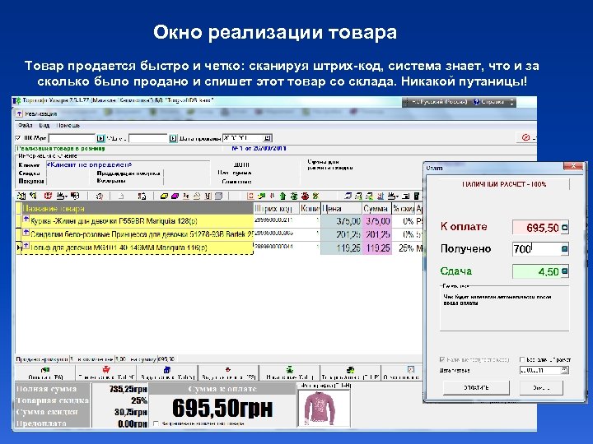
Task: Click the blue plus icon on Сандалии row
Action: 26,232
